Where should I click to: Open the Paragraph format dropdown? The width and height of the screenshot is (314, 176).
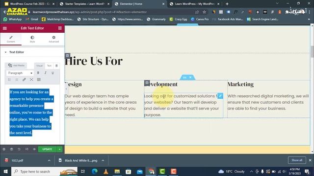(x=20, y=73)
